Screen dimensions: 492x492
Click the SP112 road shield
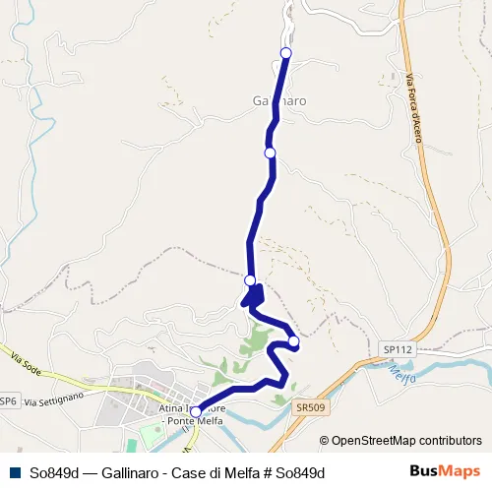pyautogui.click(x=398, y=349)
